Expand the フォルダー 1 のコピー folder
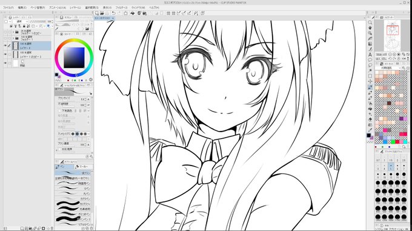Image resolution: width=412 pixels, height=231 pixels. point(13,32)
